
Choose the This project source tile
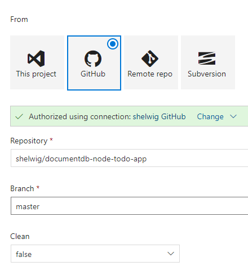pyautogui.click(x=37, y=62)
